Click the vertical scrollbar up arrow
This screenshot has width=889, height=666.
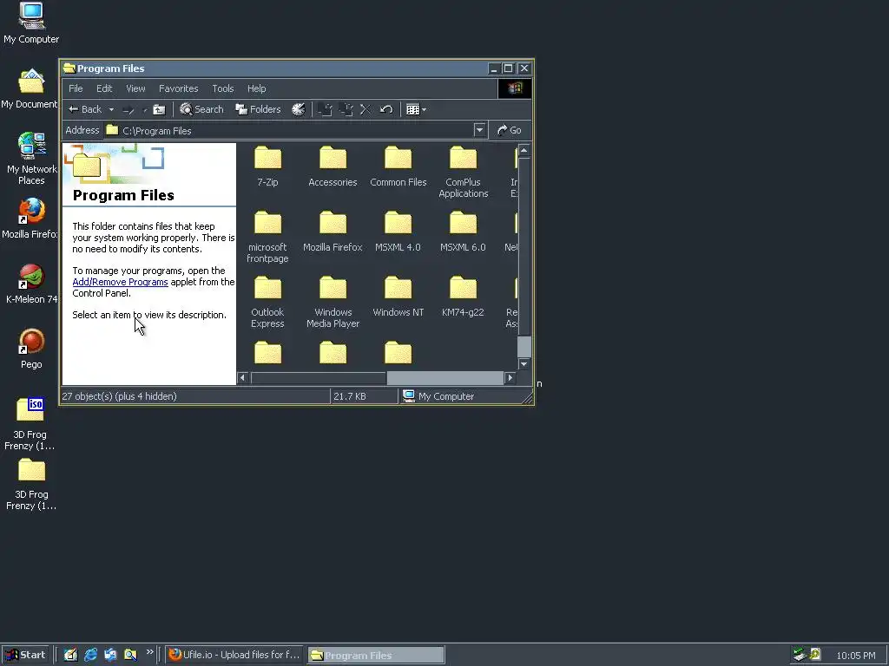pyautogui.click(x=524, y=150)
